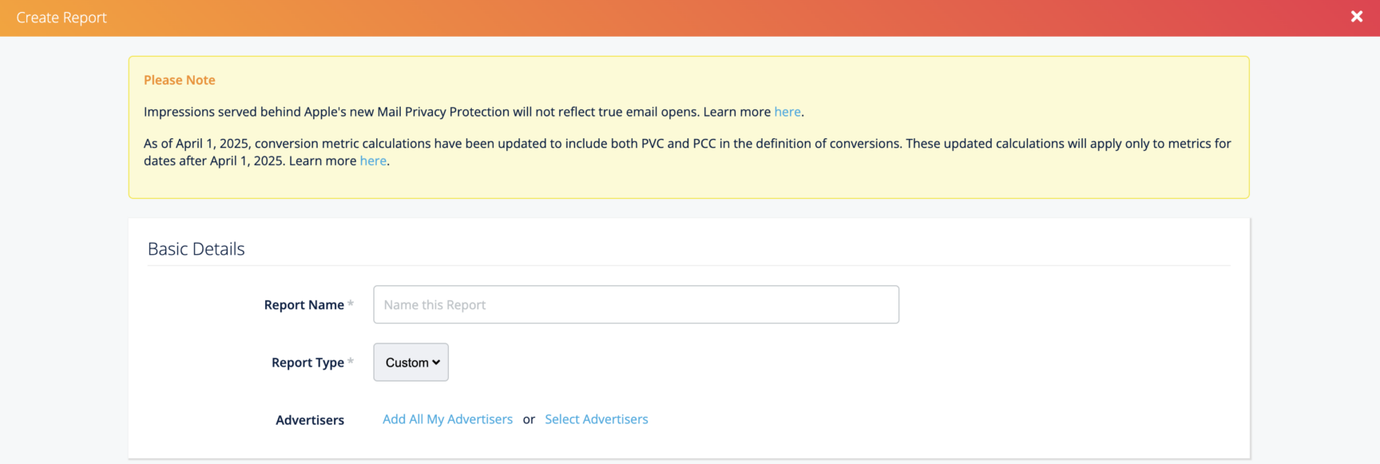This screenshot has width=1380, height=464.
Task: Close the Create Report dialog
Action: coord(1356,17)
